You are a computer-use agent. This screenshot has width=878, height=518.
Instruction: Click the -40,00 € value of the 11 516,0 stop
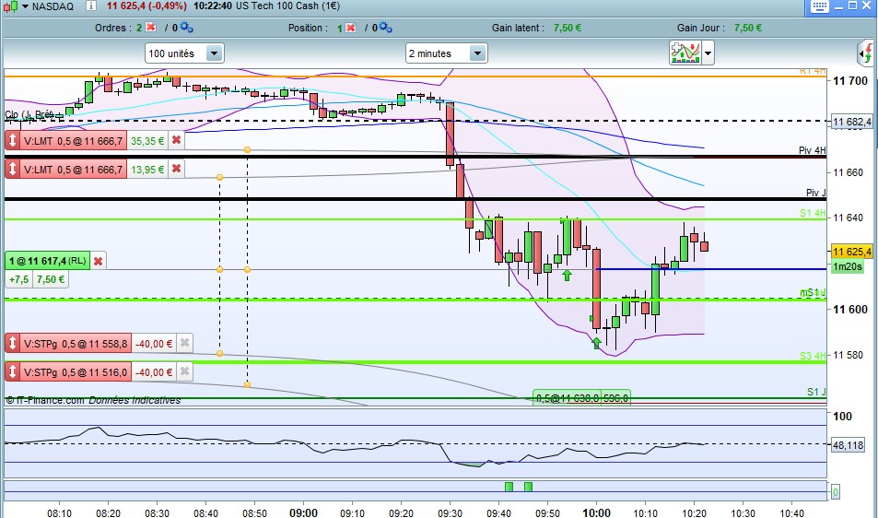[x=154, y=372]
